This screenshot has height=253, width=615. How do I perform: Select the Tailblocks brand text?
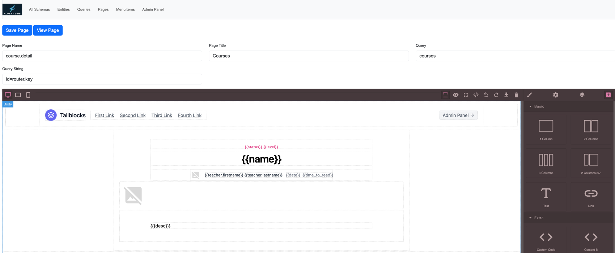click(73, 115)
